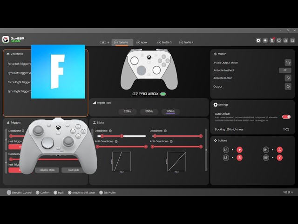
Task: Click info icon beside right stick Deadzone
Action: (165, 131)
